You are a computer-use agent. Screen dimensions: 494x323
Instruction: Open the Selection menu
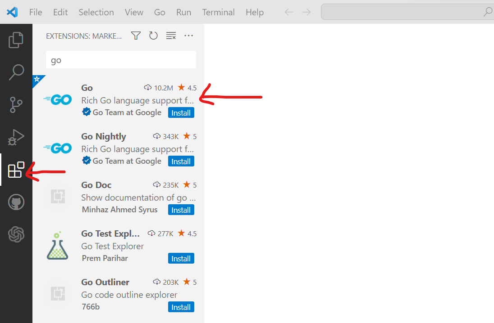(x=96, y=12)
